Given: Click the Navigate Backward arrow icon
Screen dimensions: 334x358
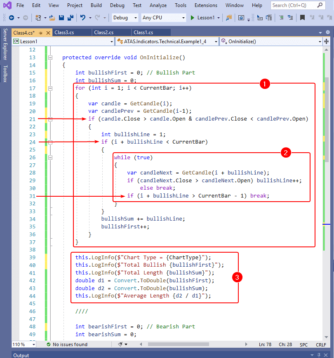Looking at the screenshot, I should click(12, 18).
